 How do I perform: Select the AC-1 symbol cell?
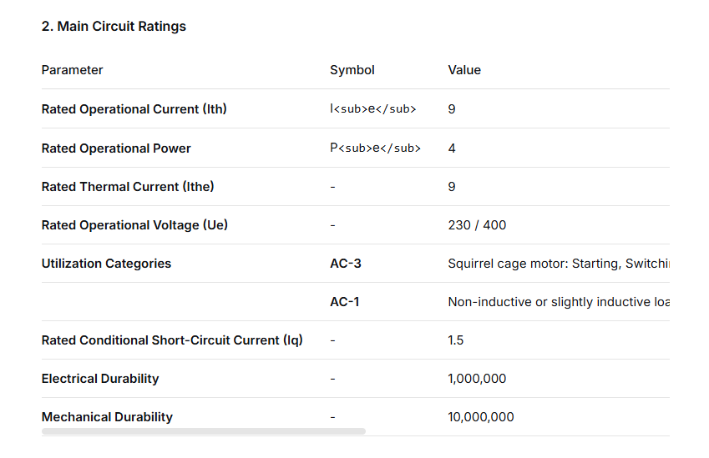[345, 302]
